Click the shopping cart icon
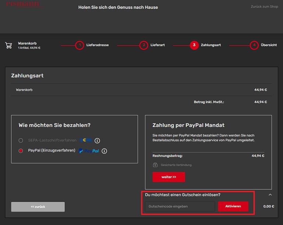Image resolution: width=283 pixels, height=225 pixels. (8, 45)
